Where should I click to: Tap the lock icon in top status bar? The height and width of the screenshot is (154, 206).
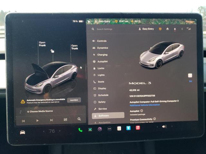[x=89, y=21]
